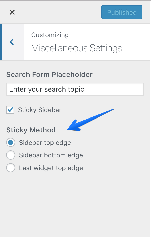This screenshot has height=237, width=151.
Task: Click the Search Form Placeholder field label
Action: pyautogui.click(x=49, y=74)
